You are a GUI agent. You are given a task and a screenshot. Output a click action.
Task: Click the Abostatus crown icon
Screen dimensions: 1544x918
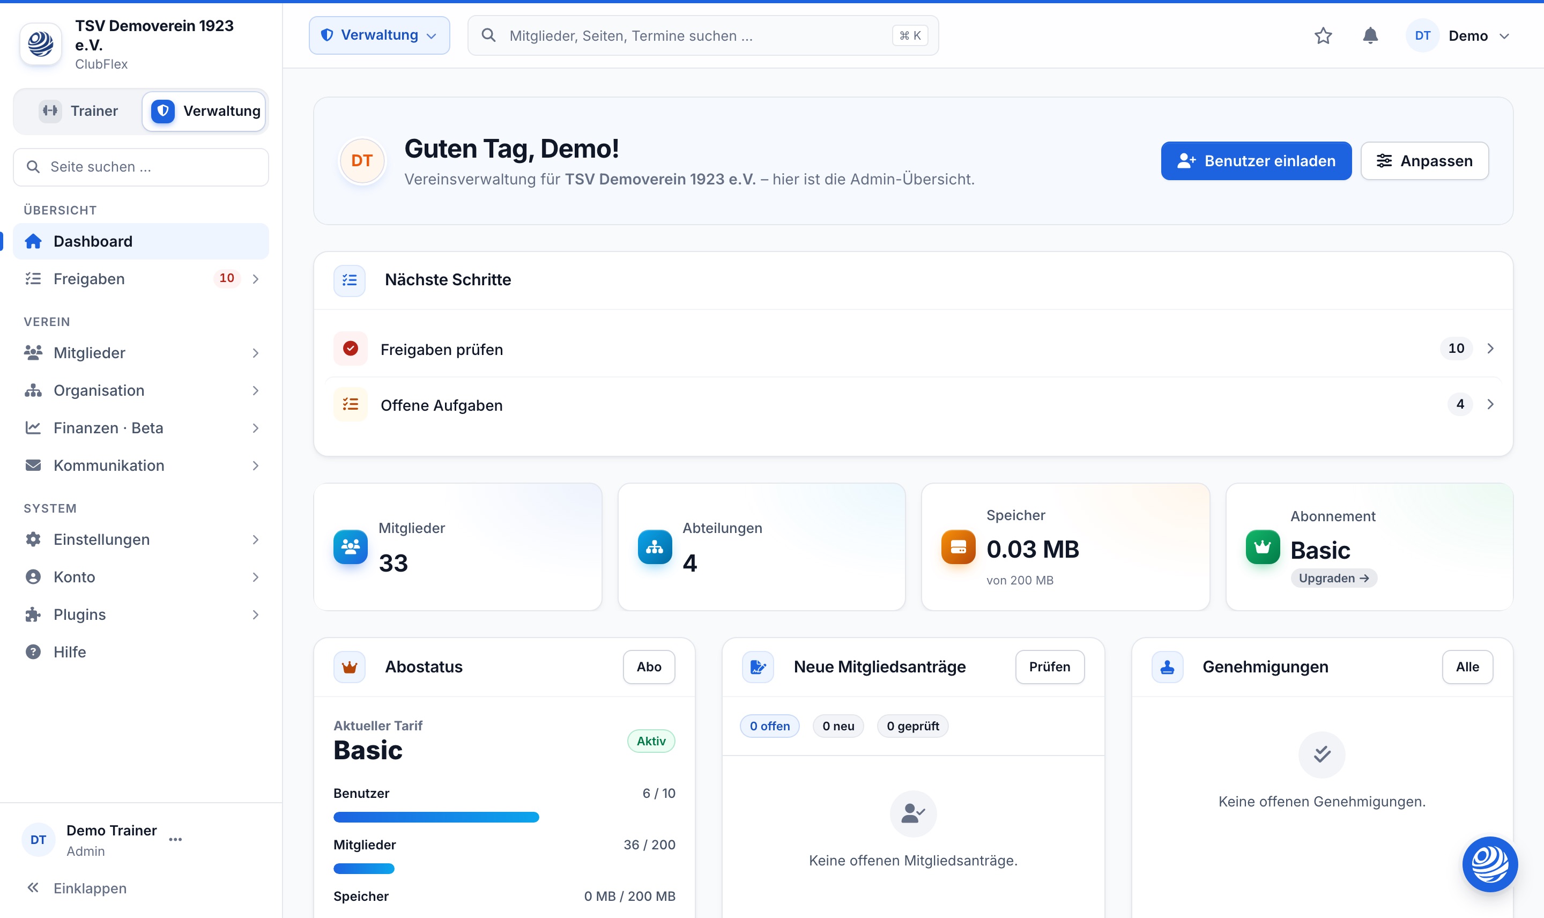350,667
